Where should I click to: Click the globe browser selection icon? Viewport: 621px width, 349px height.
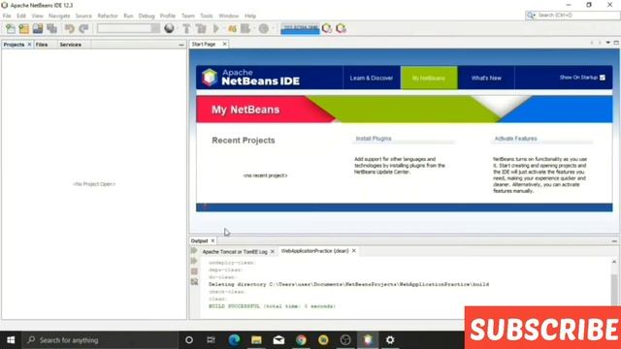[x=169, y=28]
